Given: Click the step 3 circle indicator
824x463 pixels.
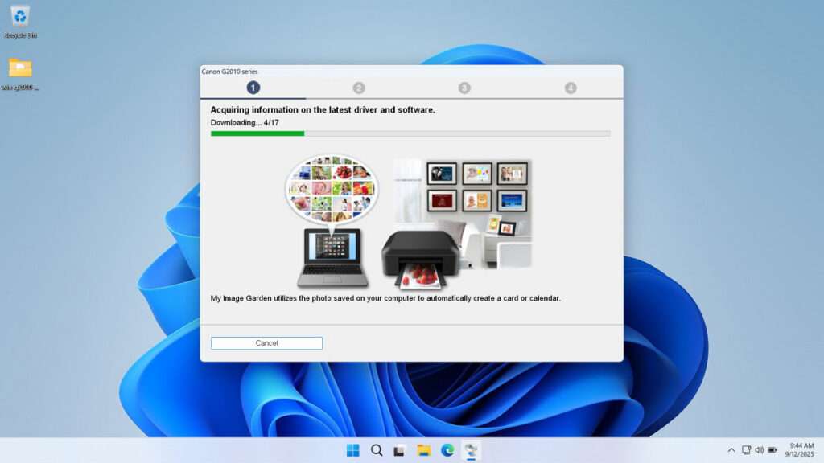Looking at the screenshot, I should tap(464, 88).
